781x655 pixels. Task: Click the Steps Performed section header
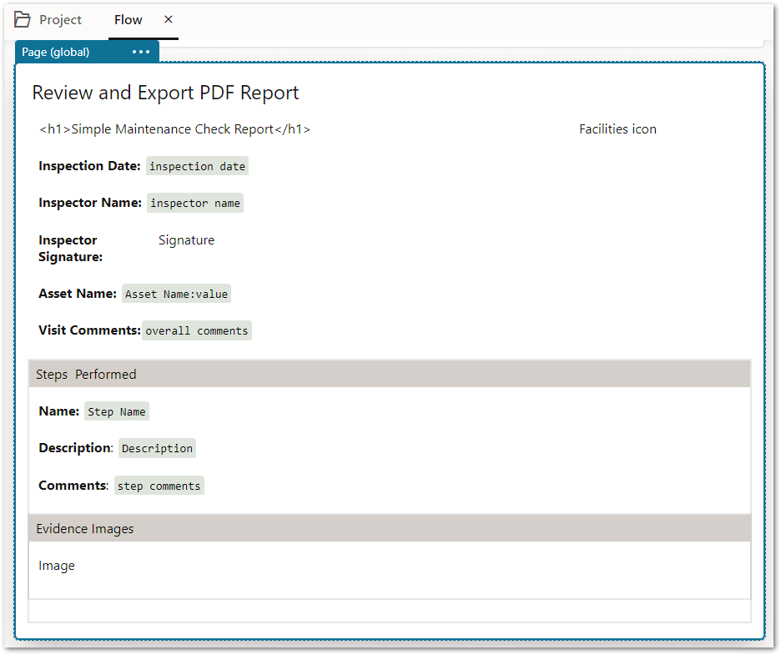pos(390,374)
